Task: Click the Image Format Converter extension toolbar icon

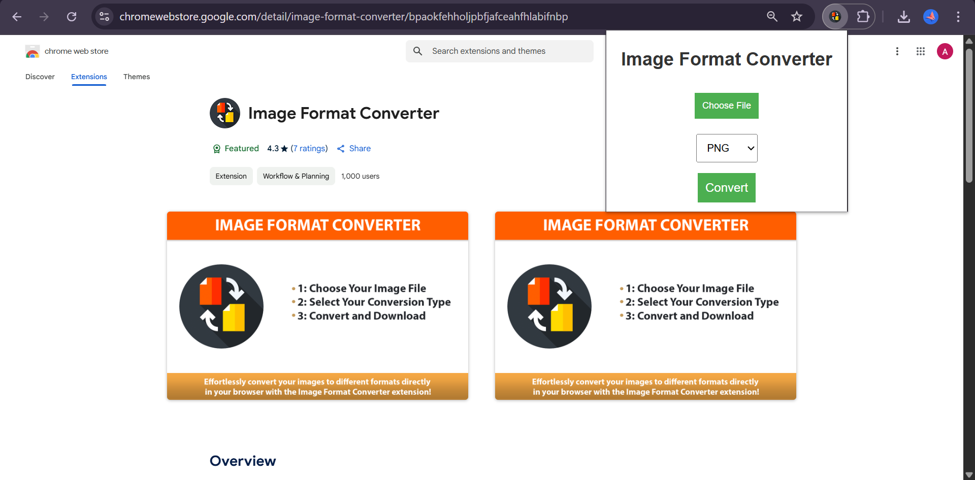Action: point(834,16)
